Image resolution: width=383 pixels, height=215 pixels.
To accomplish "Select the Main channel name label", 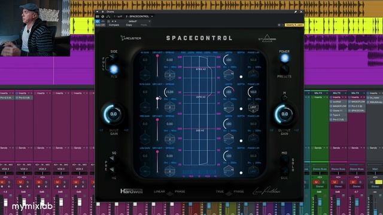I will [x=375, y=169].
